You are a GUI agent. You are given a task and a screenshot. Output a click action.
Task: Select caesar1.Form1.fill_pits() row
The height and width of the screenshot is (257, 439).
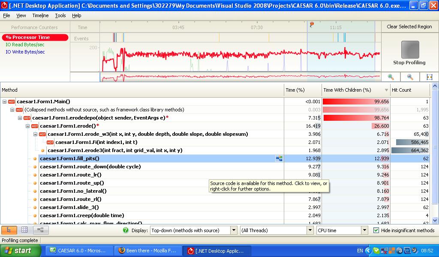(215, 158)
